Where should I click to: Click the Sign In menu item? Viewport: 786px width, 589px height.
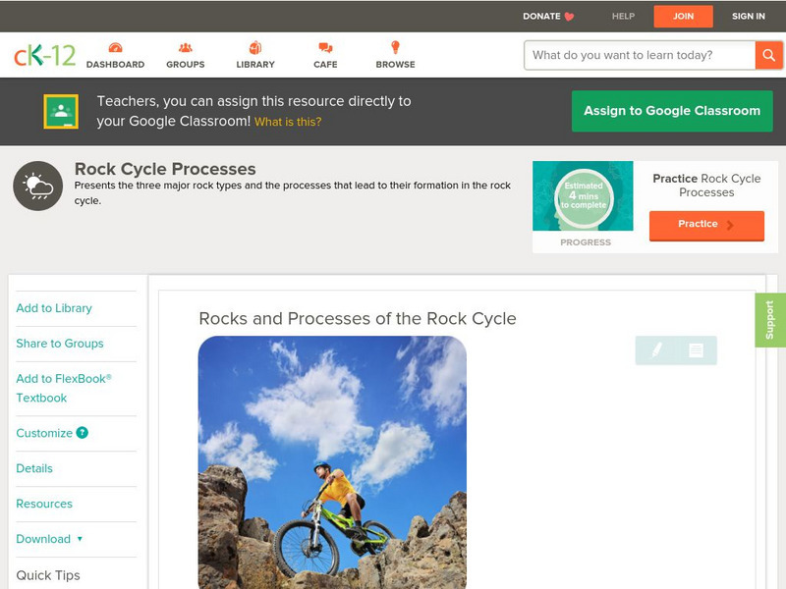click(x=748, y=16)
